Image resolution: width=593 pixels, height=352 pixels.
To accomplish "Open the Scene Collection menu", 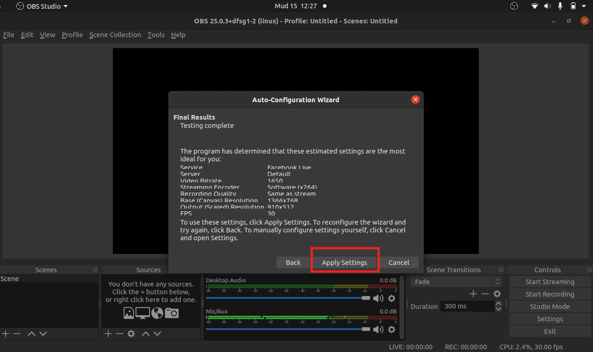I will tap(115, 35).
